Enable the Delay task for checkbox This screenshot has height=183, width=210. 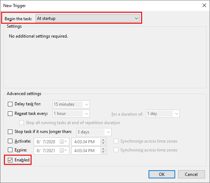pos(10,104)
